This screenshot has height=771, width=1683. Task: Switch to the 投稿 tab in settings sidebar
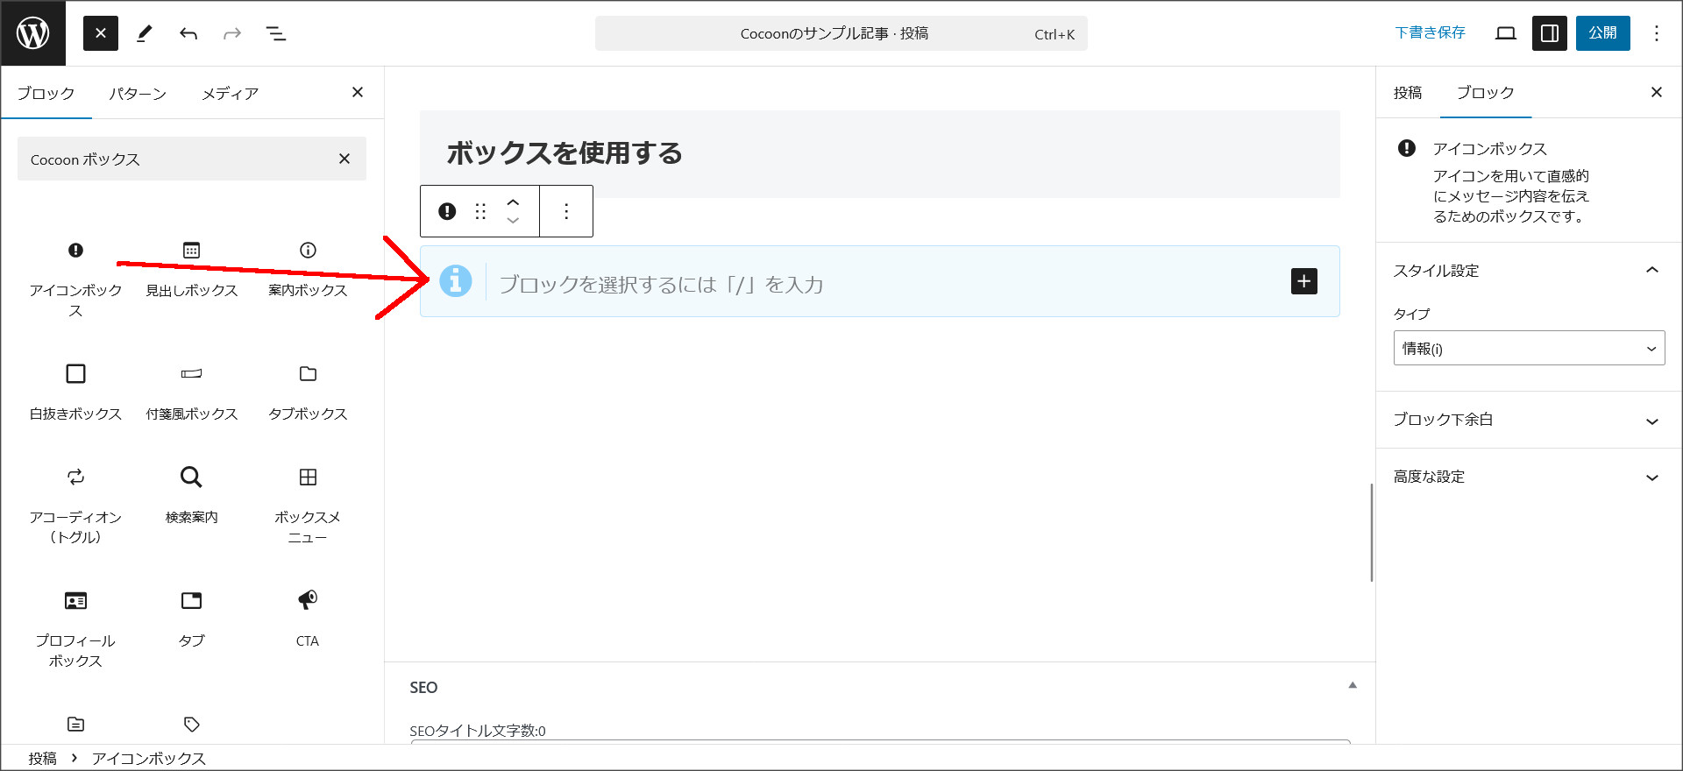(1408, 93)
